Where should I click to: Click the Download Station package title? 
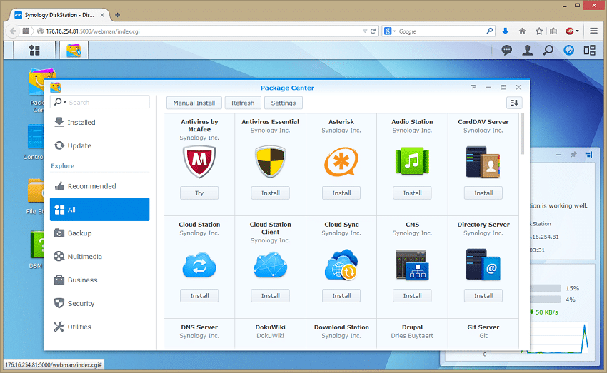click(341, 327)
